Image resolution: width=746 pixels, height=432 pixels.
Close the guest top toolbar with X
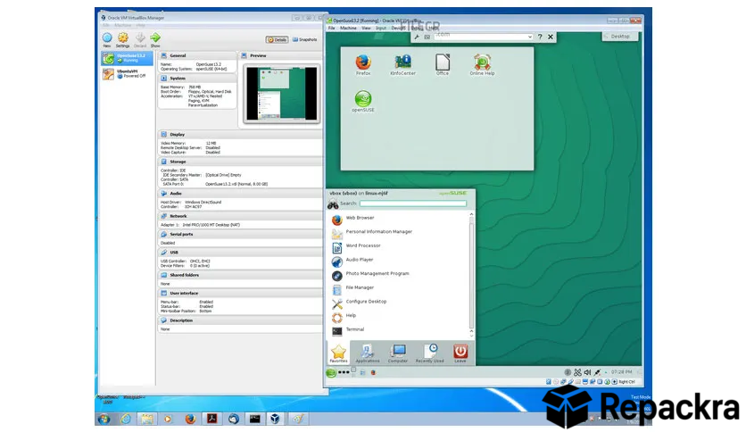tap(551, 37)
